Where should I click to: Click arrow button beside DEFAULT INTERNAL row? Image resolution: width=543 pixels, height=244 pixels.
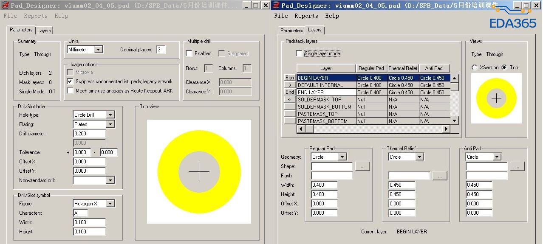click(x=289, y=85)
